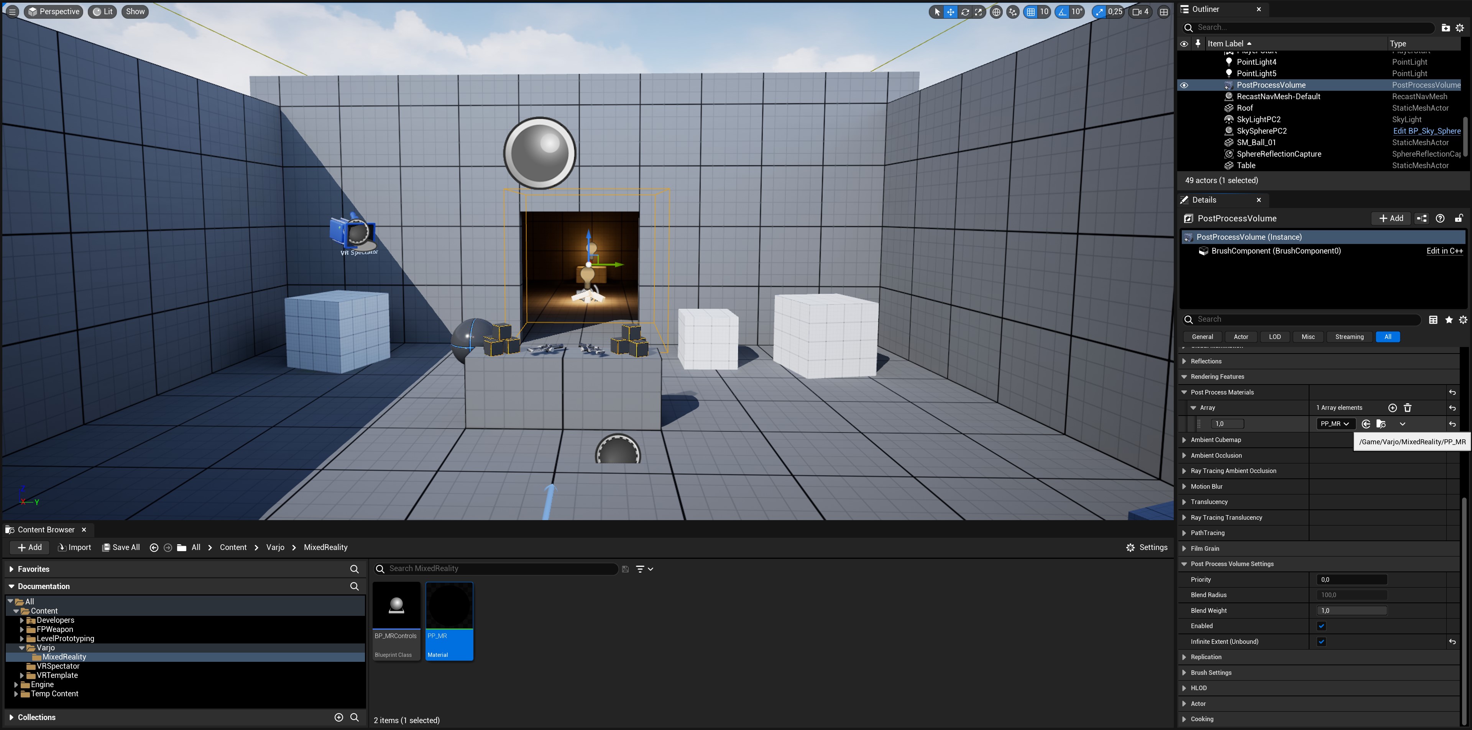The image size is (1472, 730).
Task: Toggle Infinite Extent (Unbound) checkbox
Action: point(1321,642)
